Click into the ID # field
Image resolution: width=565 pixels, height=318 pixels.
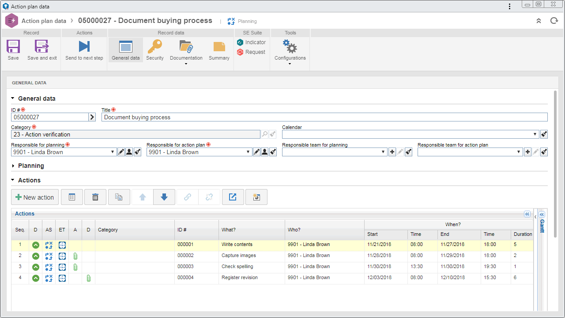point(50,117)
